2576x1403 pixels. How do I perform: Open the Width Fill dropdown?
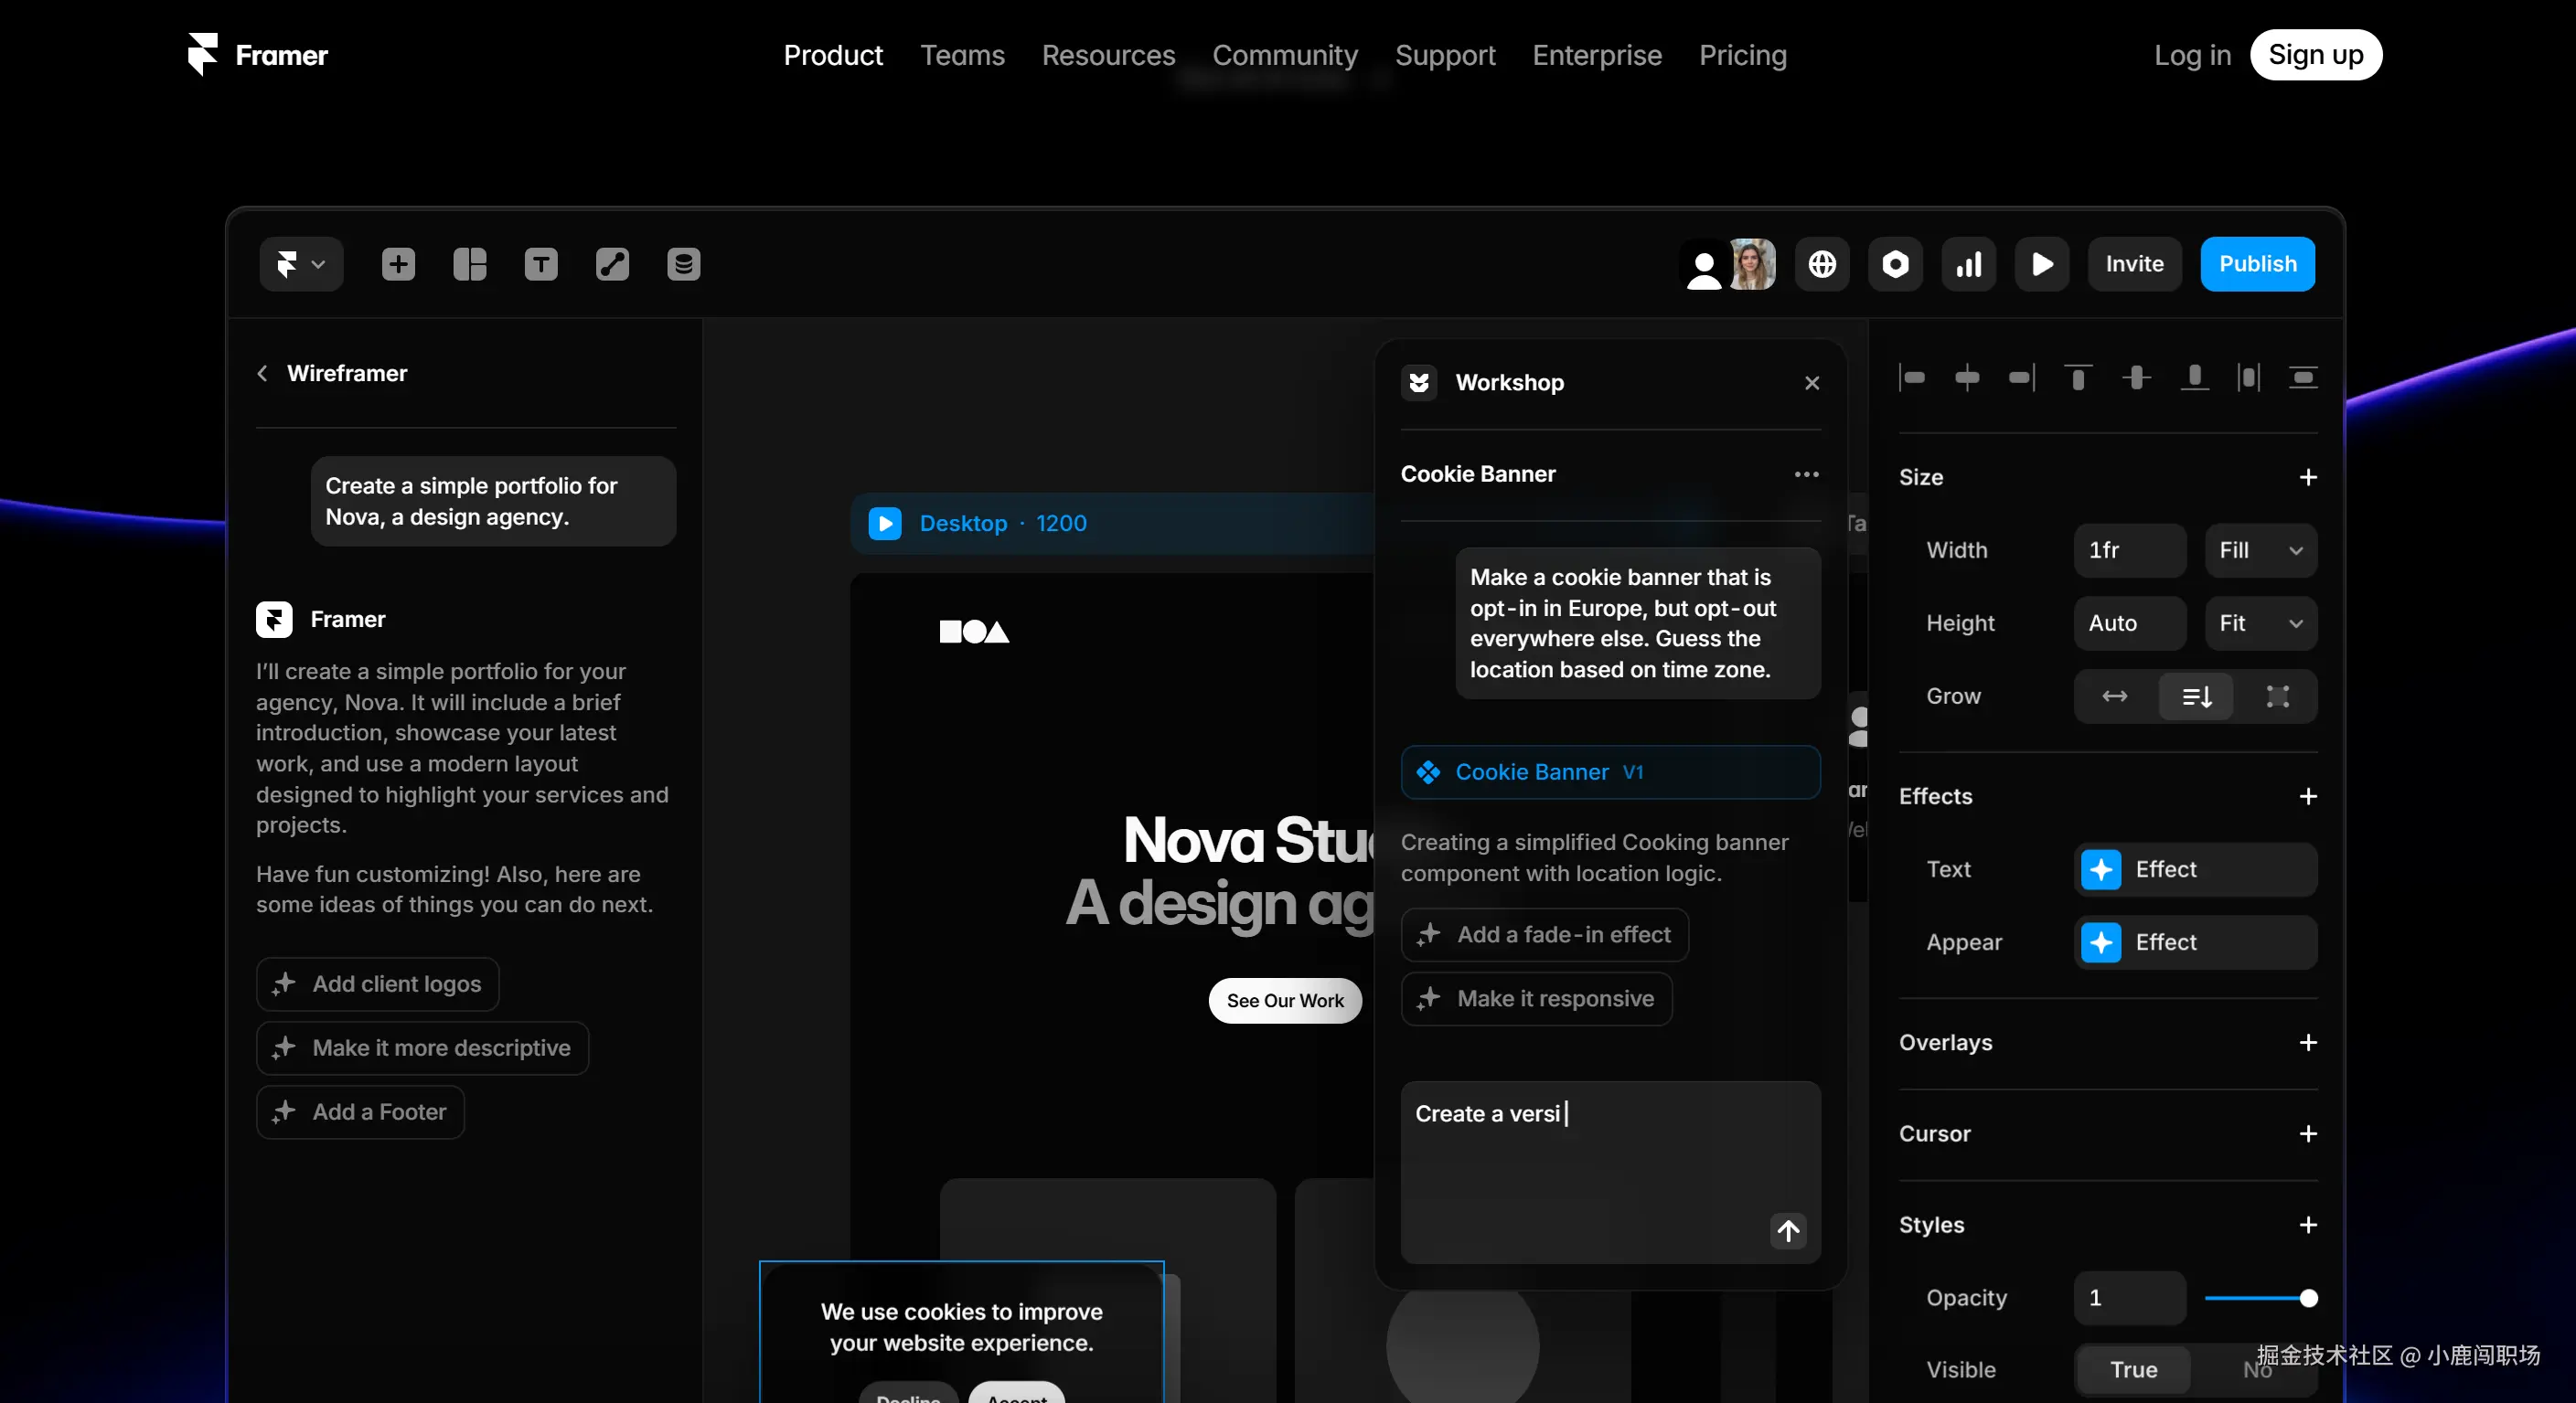(x=2260, y=550)
